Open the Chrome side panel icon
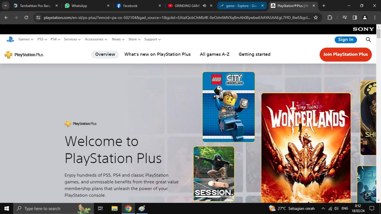 click(355, 18)
